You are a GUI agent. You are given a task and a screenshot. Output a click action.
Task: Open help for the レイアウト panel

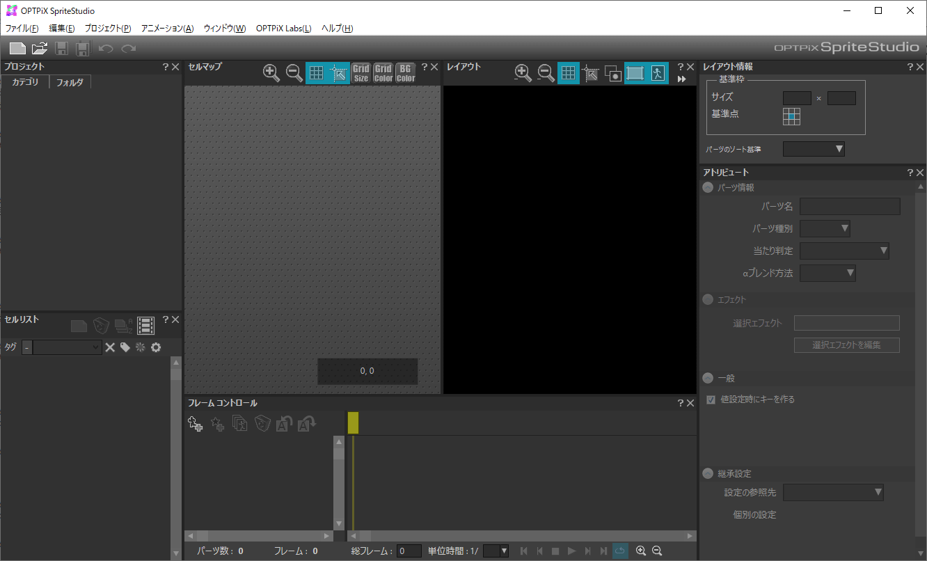[680, 67]
